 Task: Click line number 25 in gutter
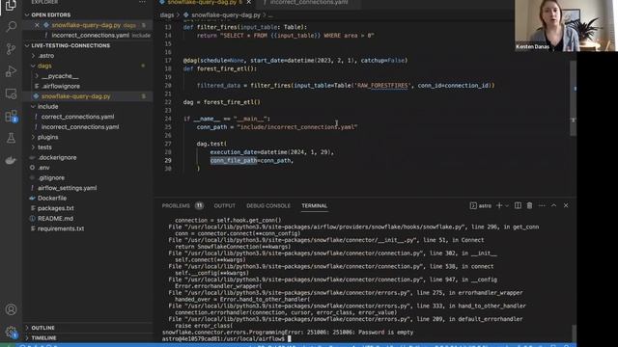tap(168, 127)
